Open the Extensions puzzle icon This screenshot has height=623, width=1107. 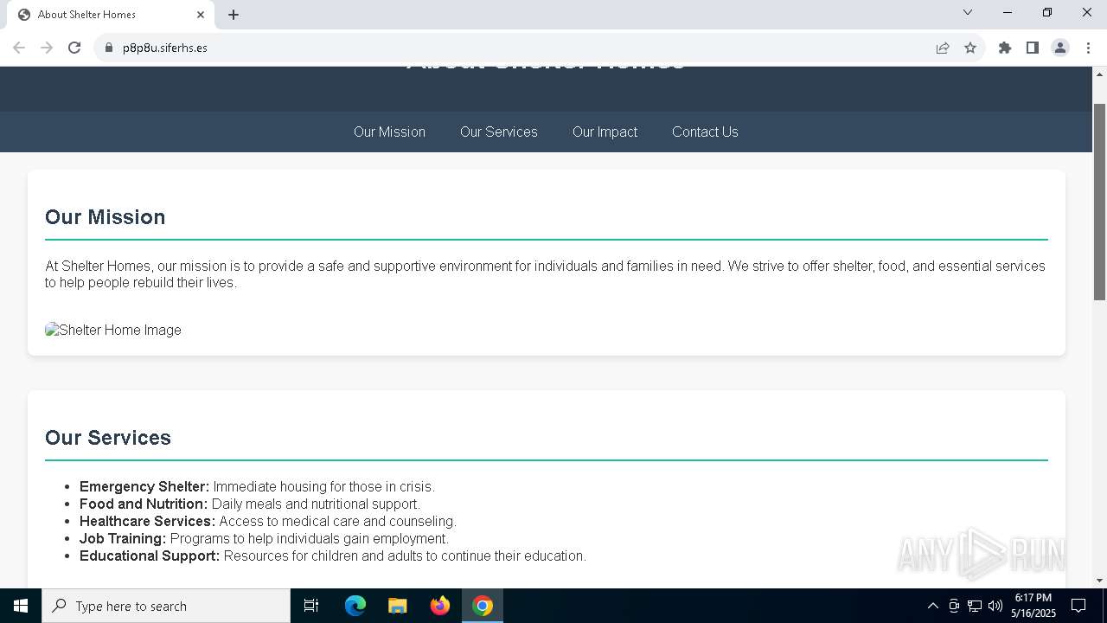click(1005, 48)
